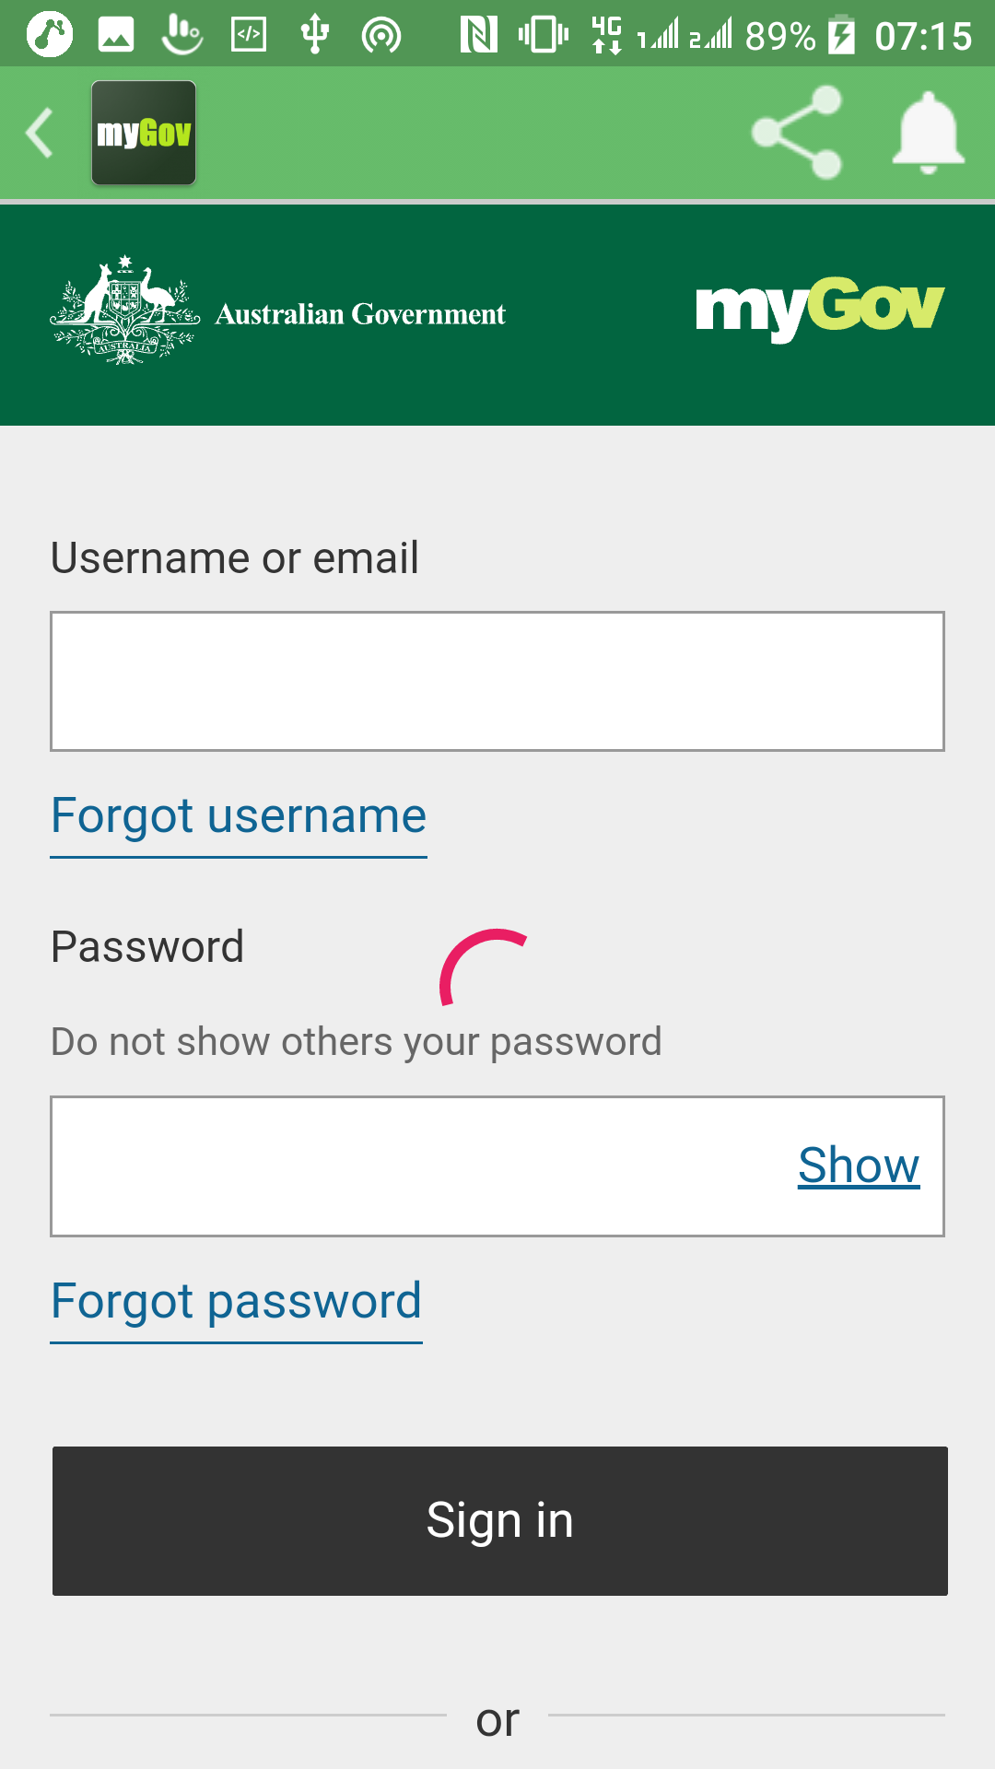
Task: Open the Forgot username link
Action: (239, 816)
